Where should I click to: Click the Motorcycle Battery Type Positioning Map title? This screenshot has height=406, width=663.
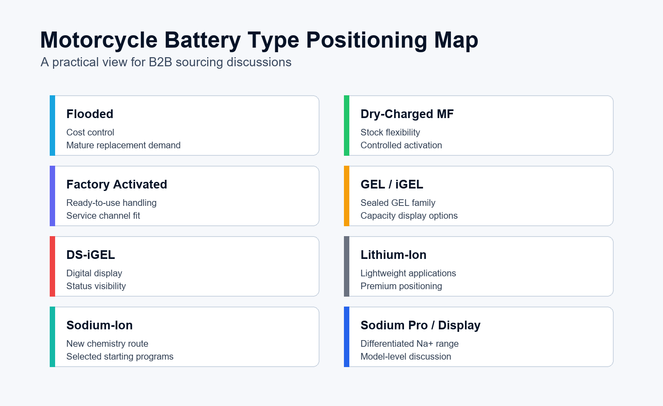(259, 40)
